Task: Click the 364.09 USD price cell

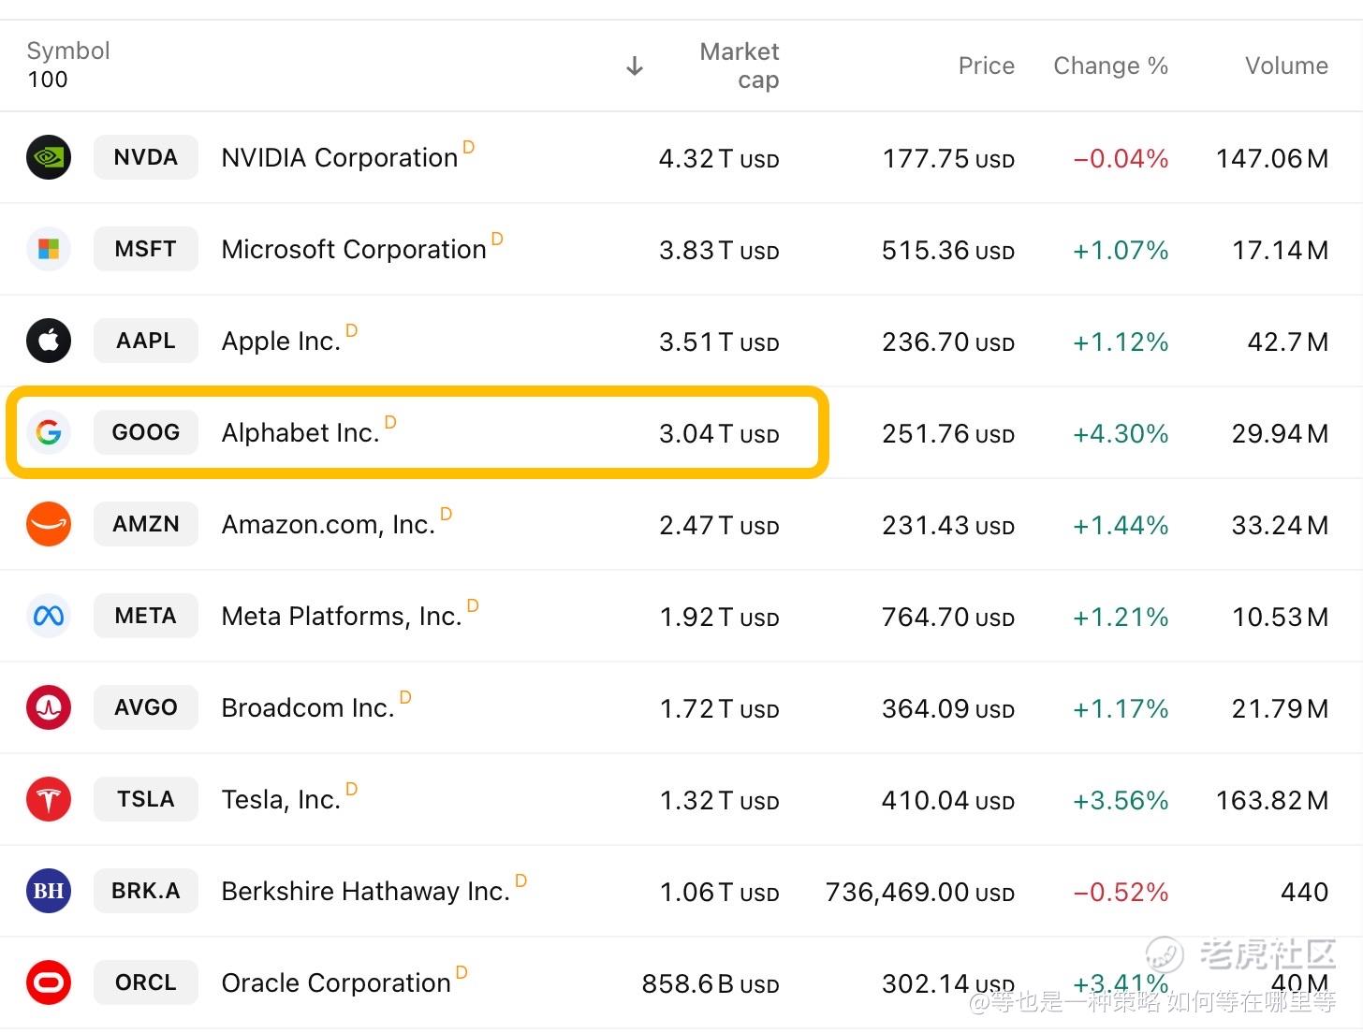Action: (948, 709)
